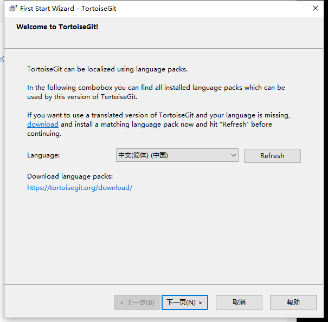Click the 下一页(N) next button

(x=185, y=303)
